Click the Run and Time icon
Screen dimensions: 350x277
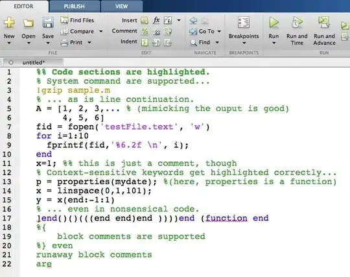(x=297, y=22)
